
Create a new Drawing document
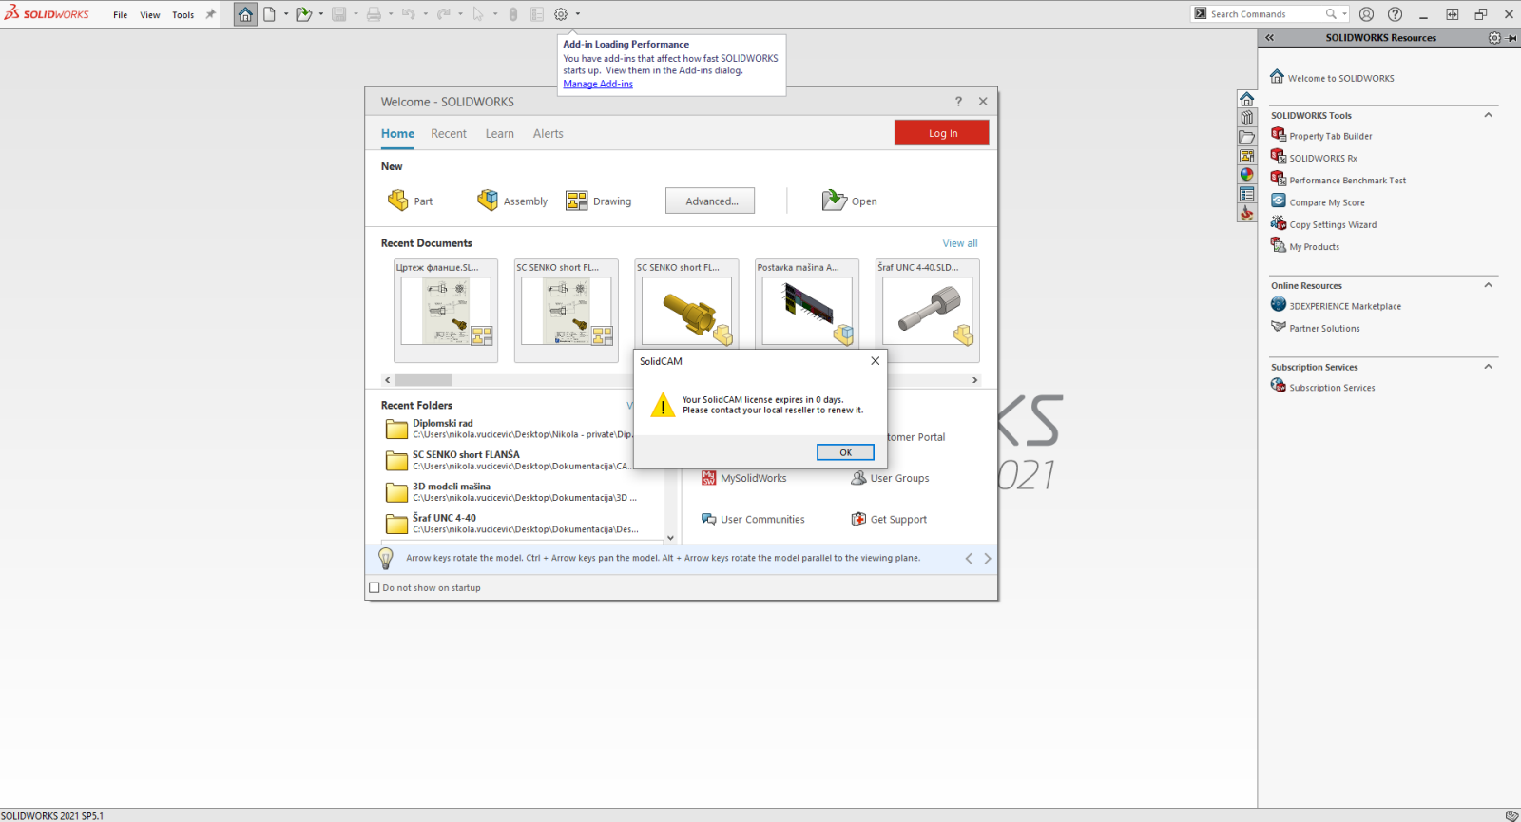598,201
